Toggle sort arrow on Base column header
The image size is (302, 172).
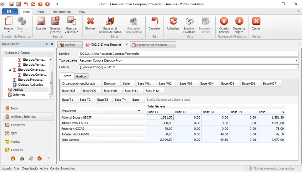(x=283, y=112)
